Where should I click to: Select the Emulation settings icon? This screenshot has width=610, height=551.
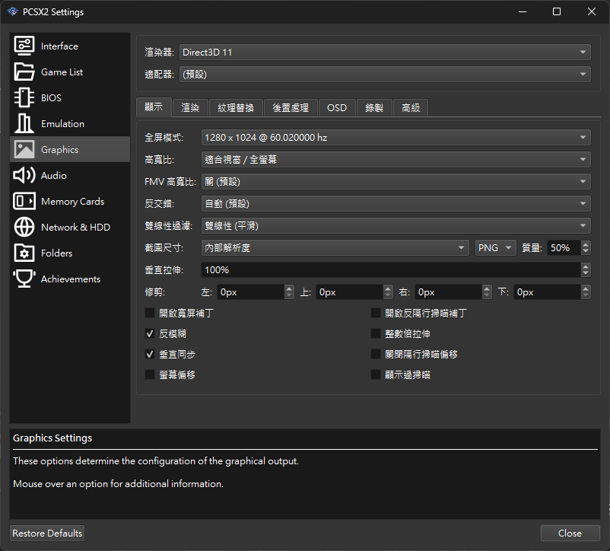pyautogui.click(x=24, y=124)
